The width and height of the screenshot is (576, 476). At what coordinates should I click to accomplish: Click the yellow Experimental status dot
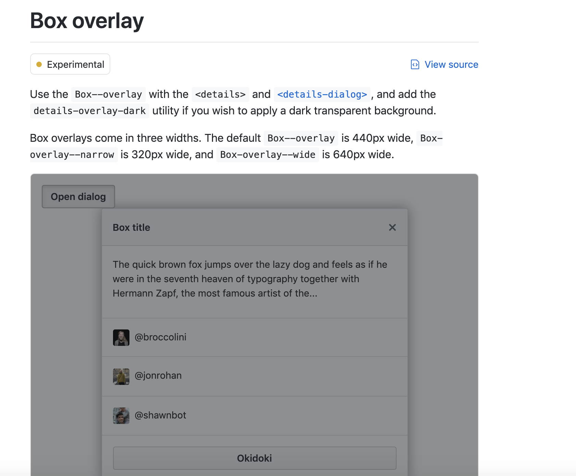point(39,64)
